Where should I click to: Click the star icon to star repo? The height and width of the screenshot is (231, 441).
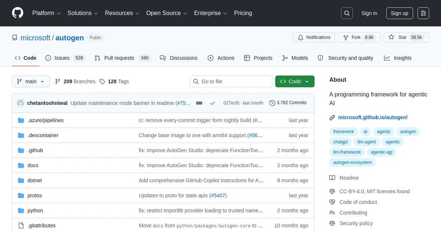[391, 37]
